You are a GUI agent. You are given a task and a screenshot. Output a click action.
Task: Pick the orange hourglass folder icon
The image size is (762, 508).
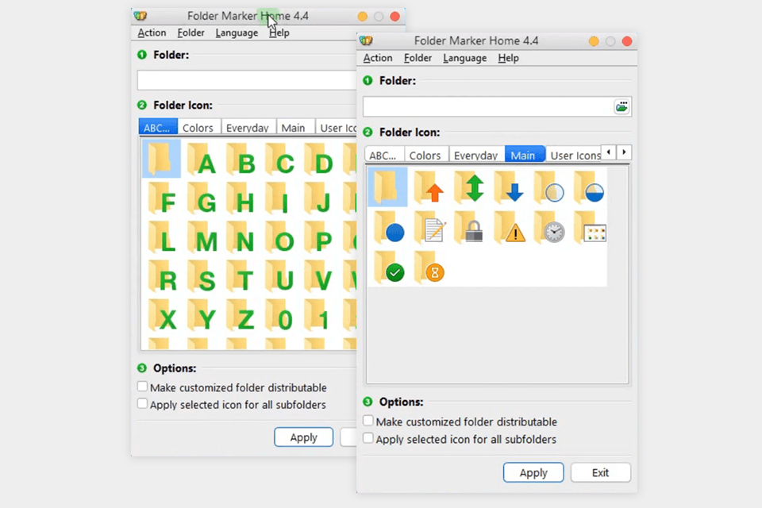(431, 272)
